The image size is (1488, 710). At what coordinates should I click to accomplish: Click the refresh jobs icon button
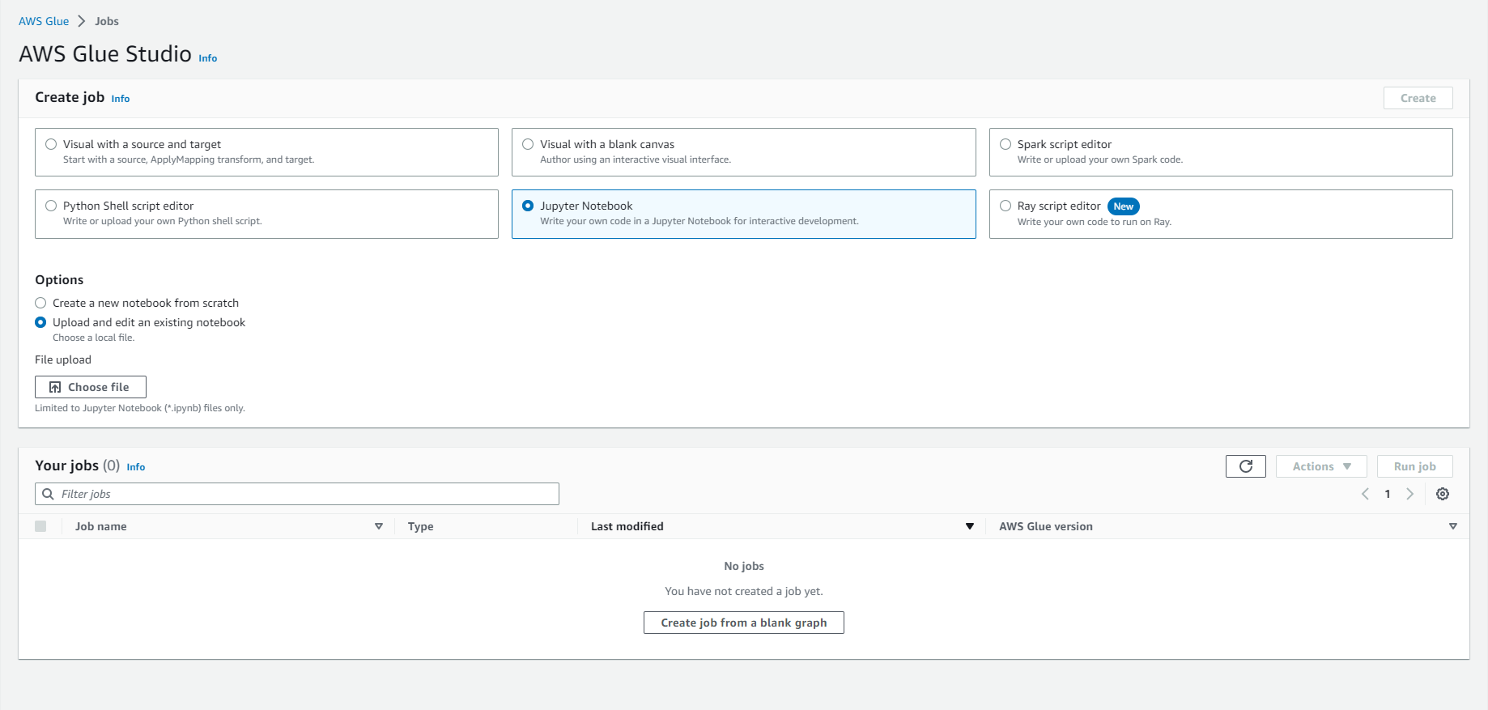[x=1245, y=466]
